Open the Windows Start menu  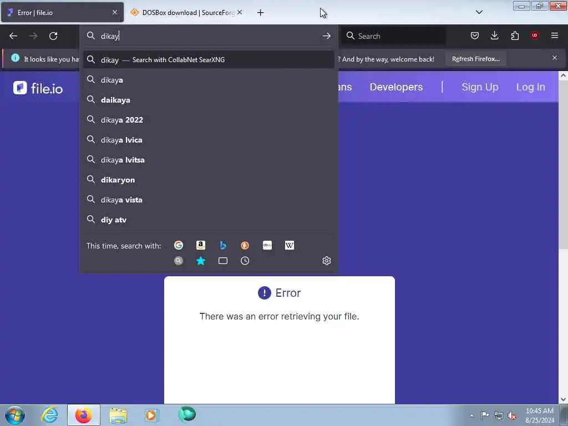(15, 415)
